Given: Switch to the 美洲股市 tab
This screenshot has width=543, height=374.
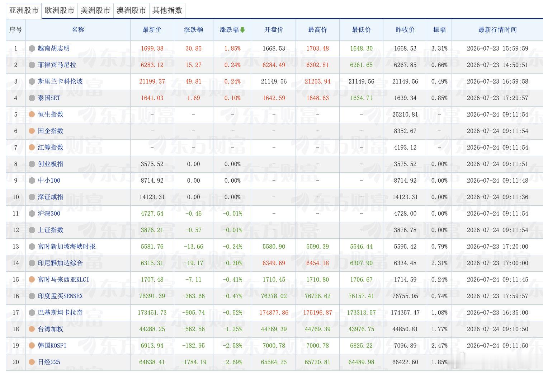Looking at the screenshot, I should 95,10.
